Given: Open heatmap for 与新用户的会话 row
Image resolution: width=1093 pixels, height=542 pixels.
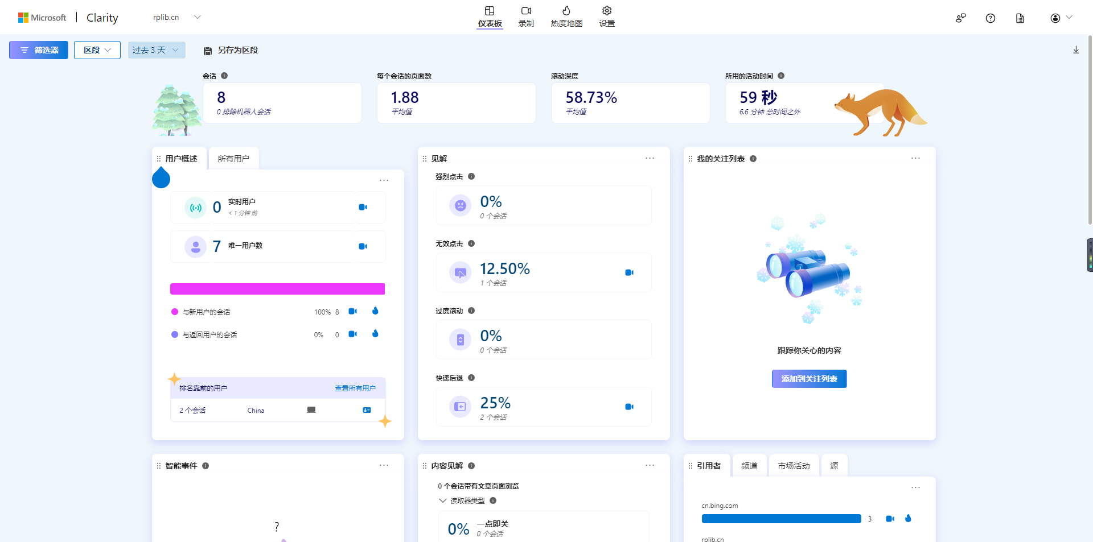Looking at the screenshot, I should pos(375,311).
